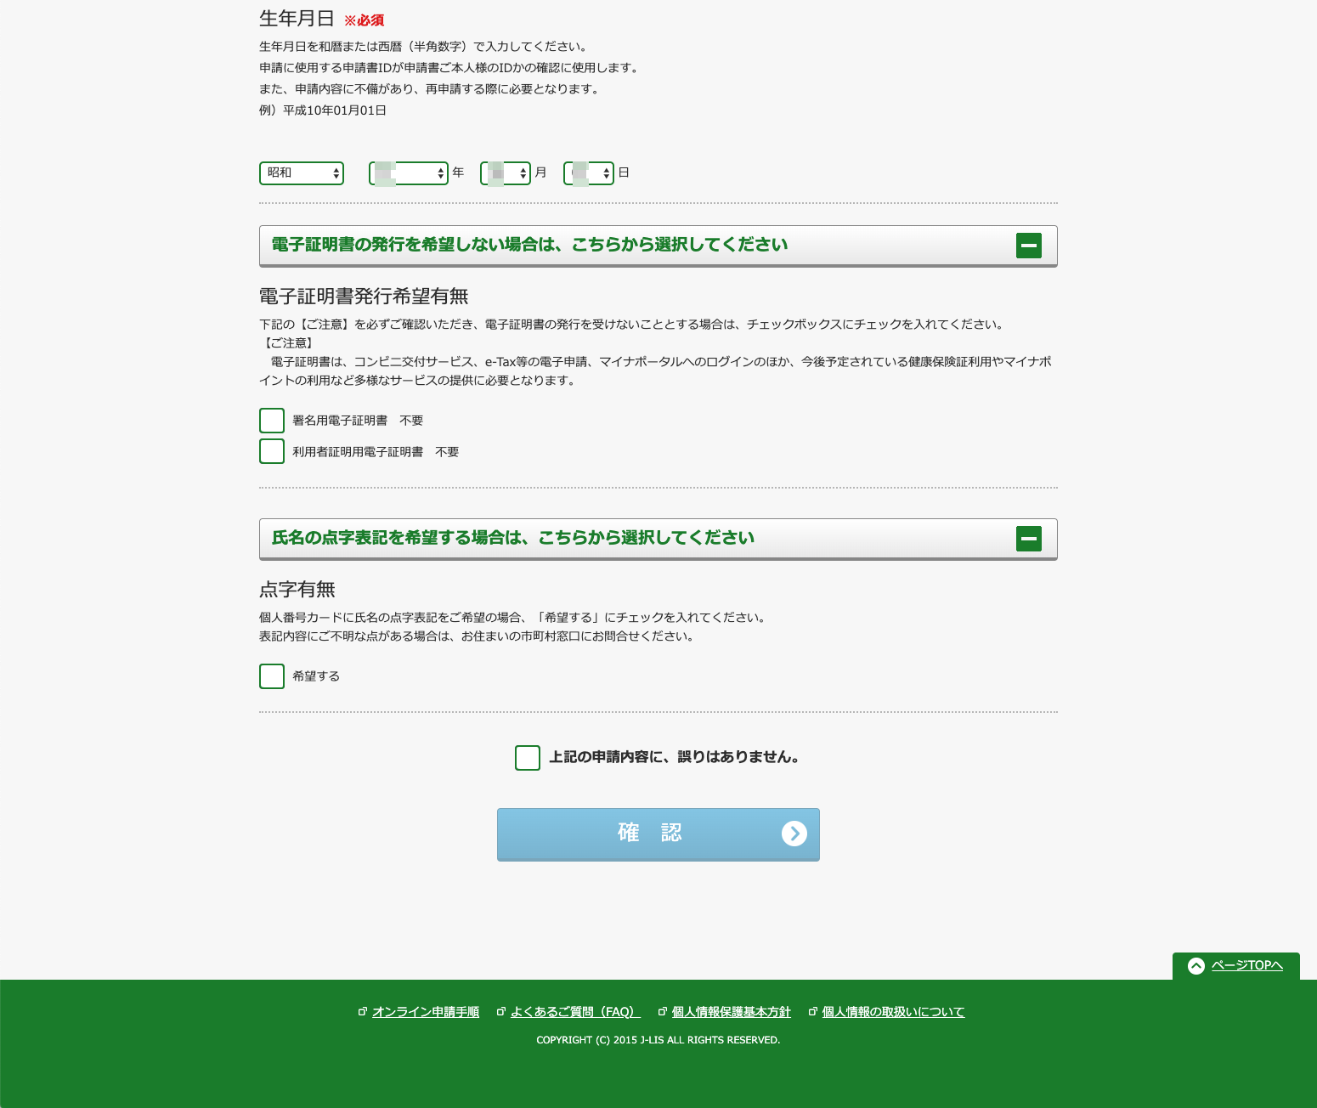1317x1108 pixels.
Task: Click external link icon beside オンライン申請手順
Action: [363, 1012]
